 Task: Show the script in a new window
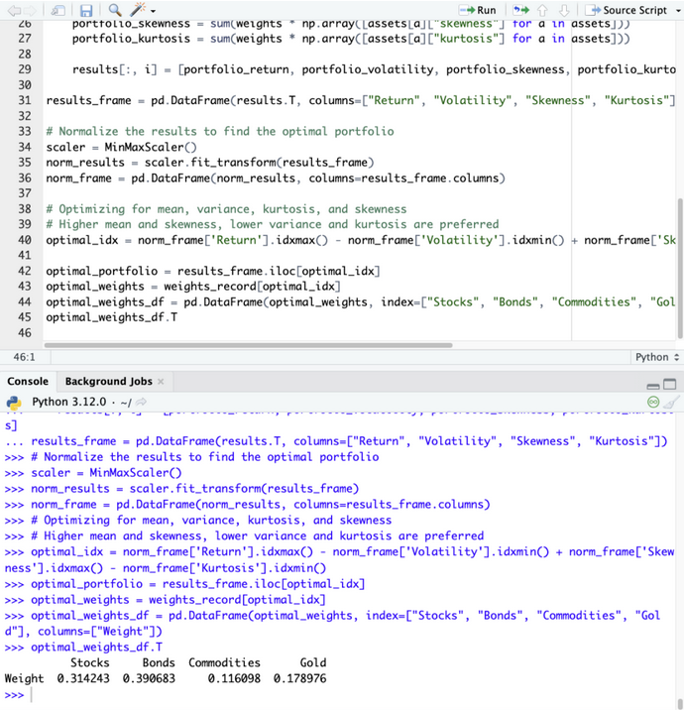point(57,10)
